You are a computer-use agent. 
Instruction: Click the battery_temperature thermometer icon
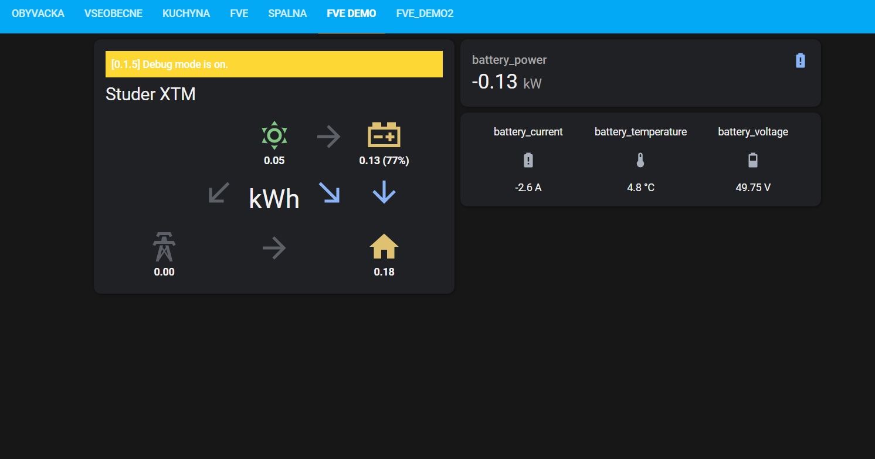(640, 161)
